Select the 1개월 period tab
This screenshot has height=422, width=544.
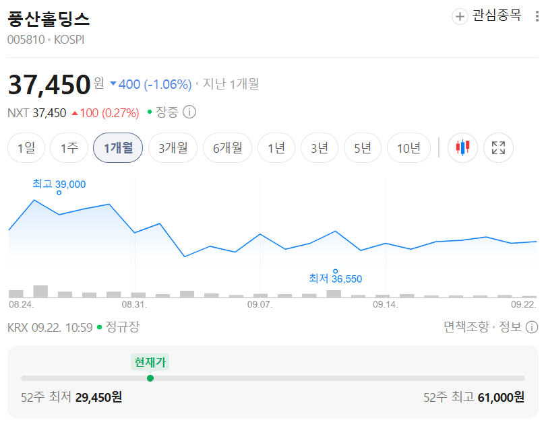pyautogui.click(x=118, y=148)
